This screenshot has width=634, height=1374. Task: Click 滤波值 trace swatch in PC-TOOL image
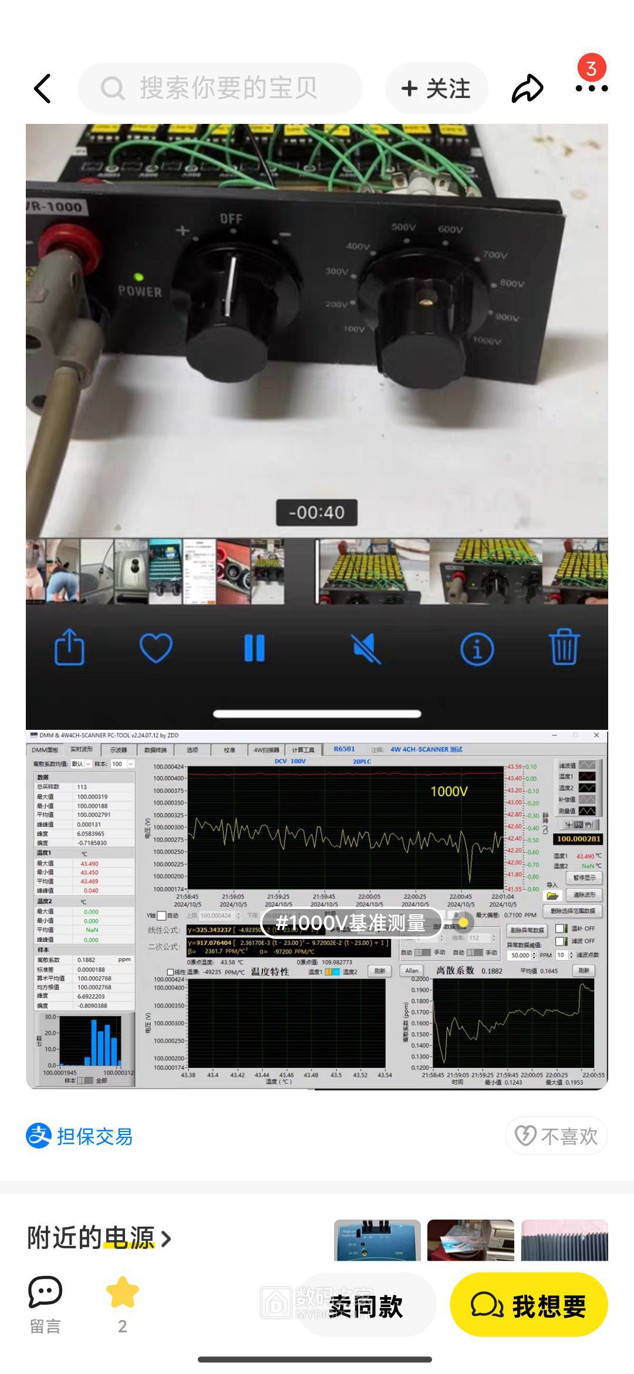pyautogui.click(x=587, y=765)
